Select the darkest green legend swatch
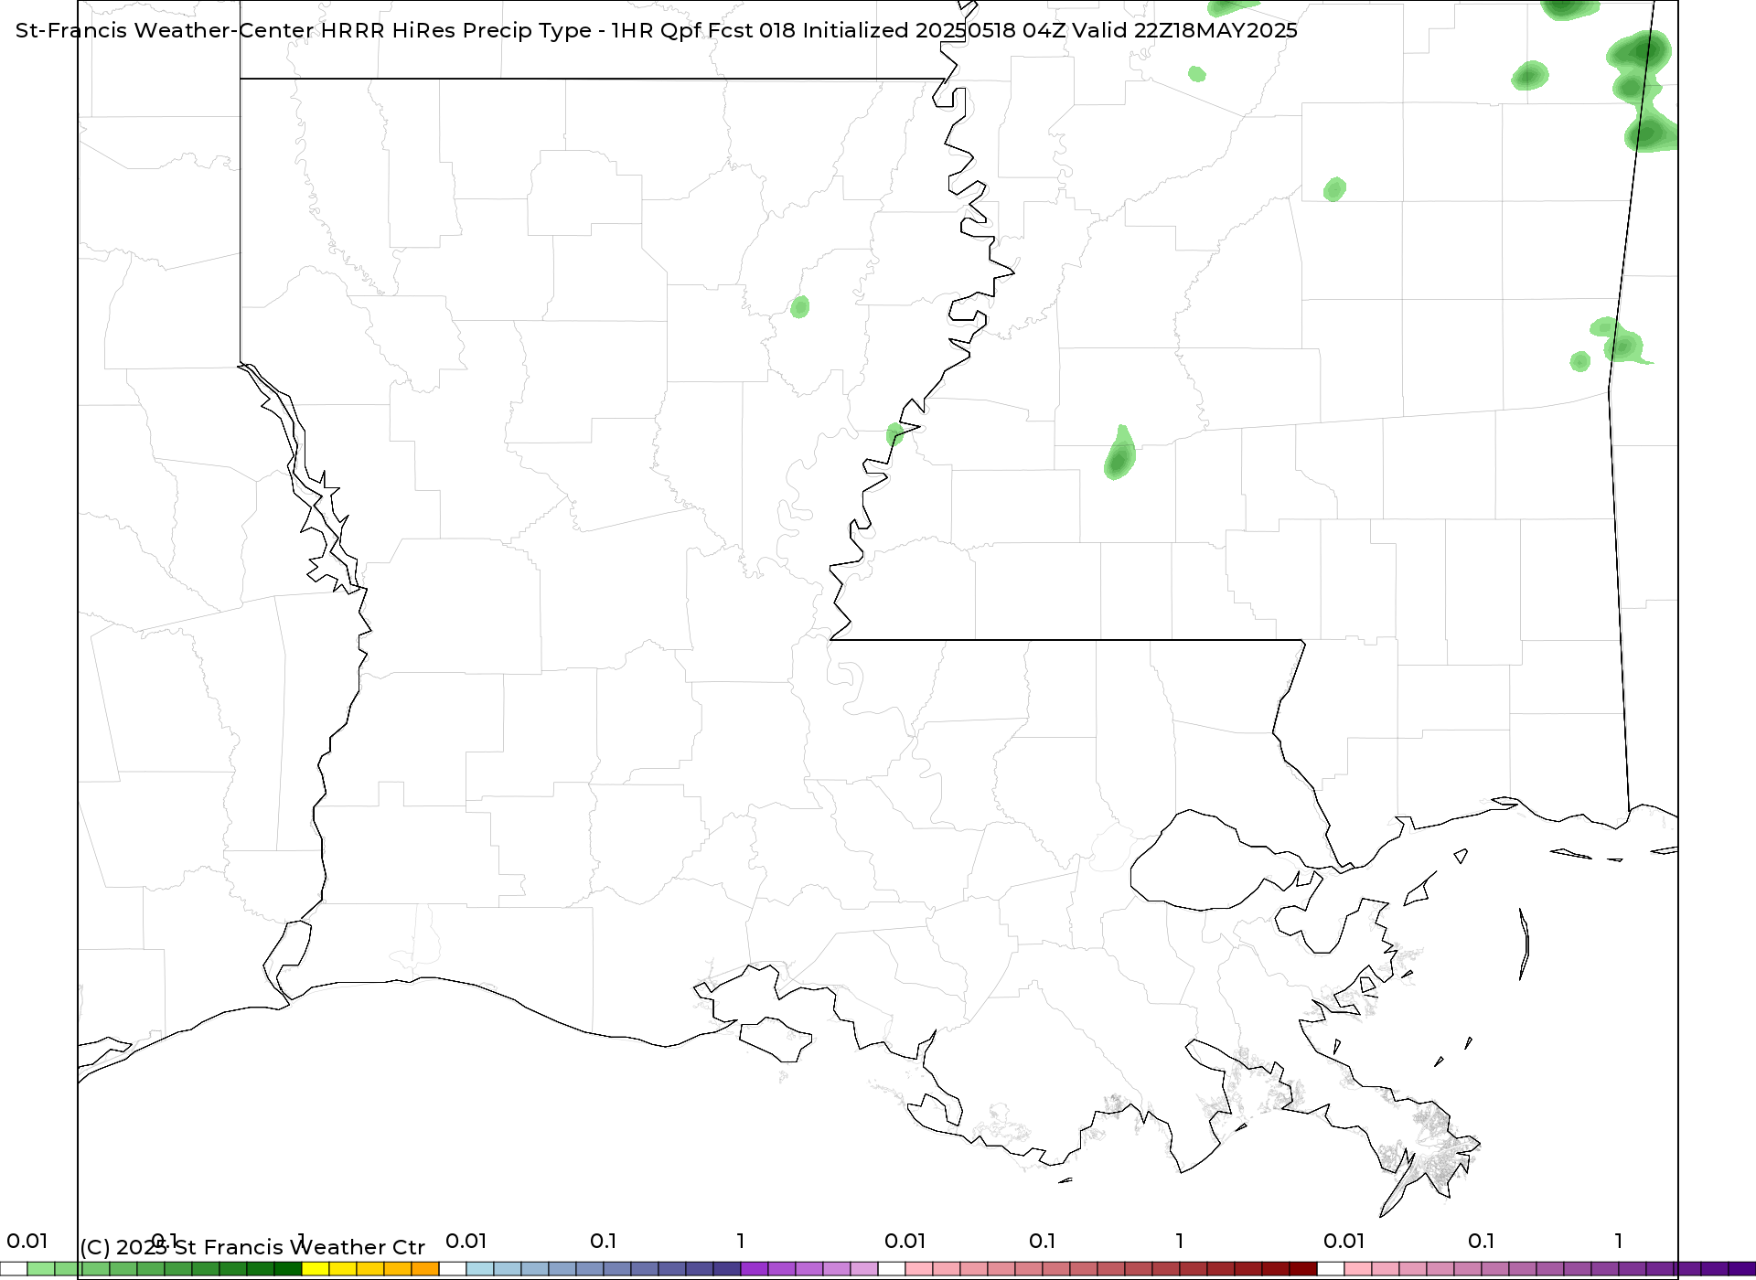This screenshot has width=1756, height=1280. [288, 1269]
